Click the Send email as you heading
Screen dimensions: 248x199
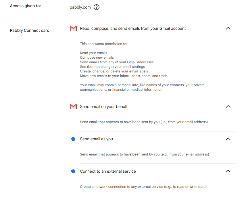[x=96, y=139]
